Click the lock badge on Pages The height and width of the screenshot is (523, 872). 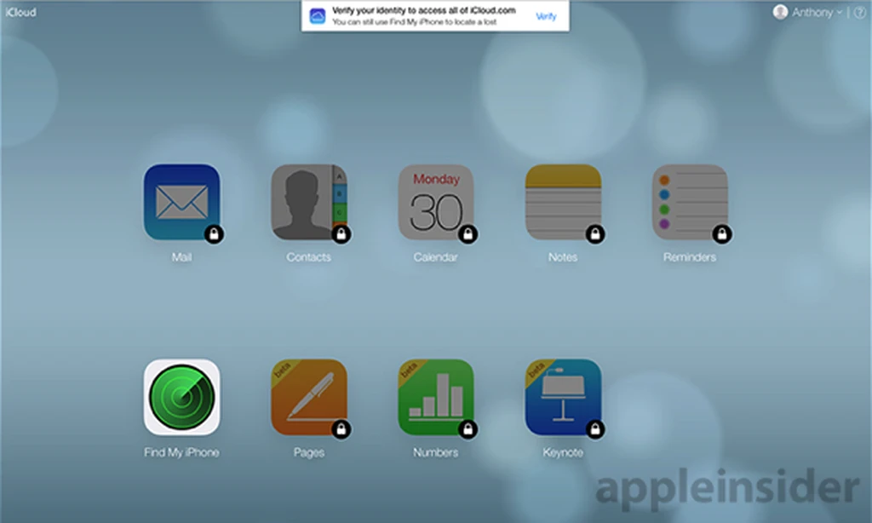[341, 429]
